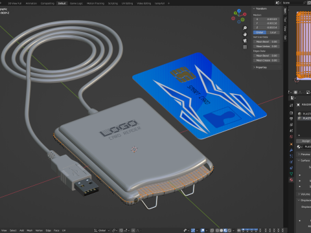Click the Median X coordinate field

pyautogui.click(x=266, y=19)
